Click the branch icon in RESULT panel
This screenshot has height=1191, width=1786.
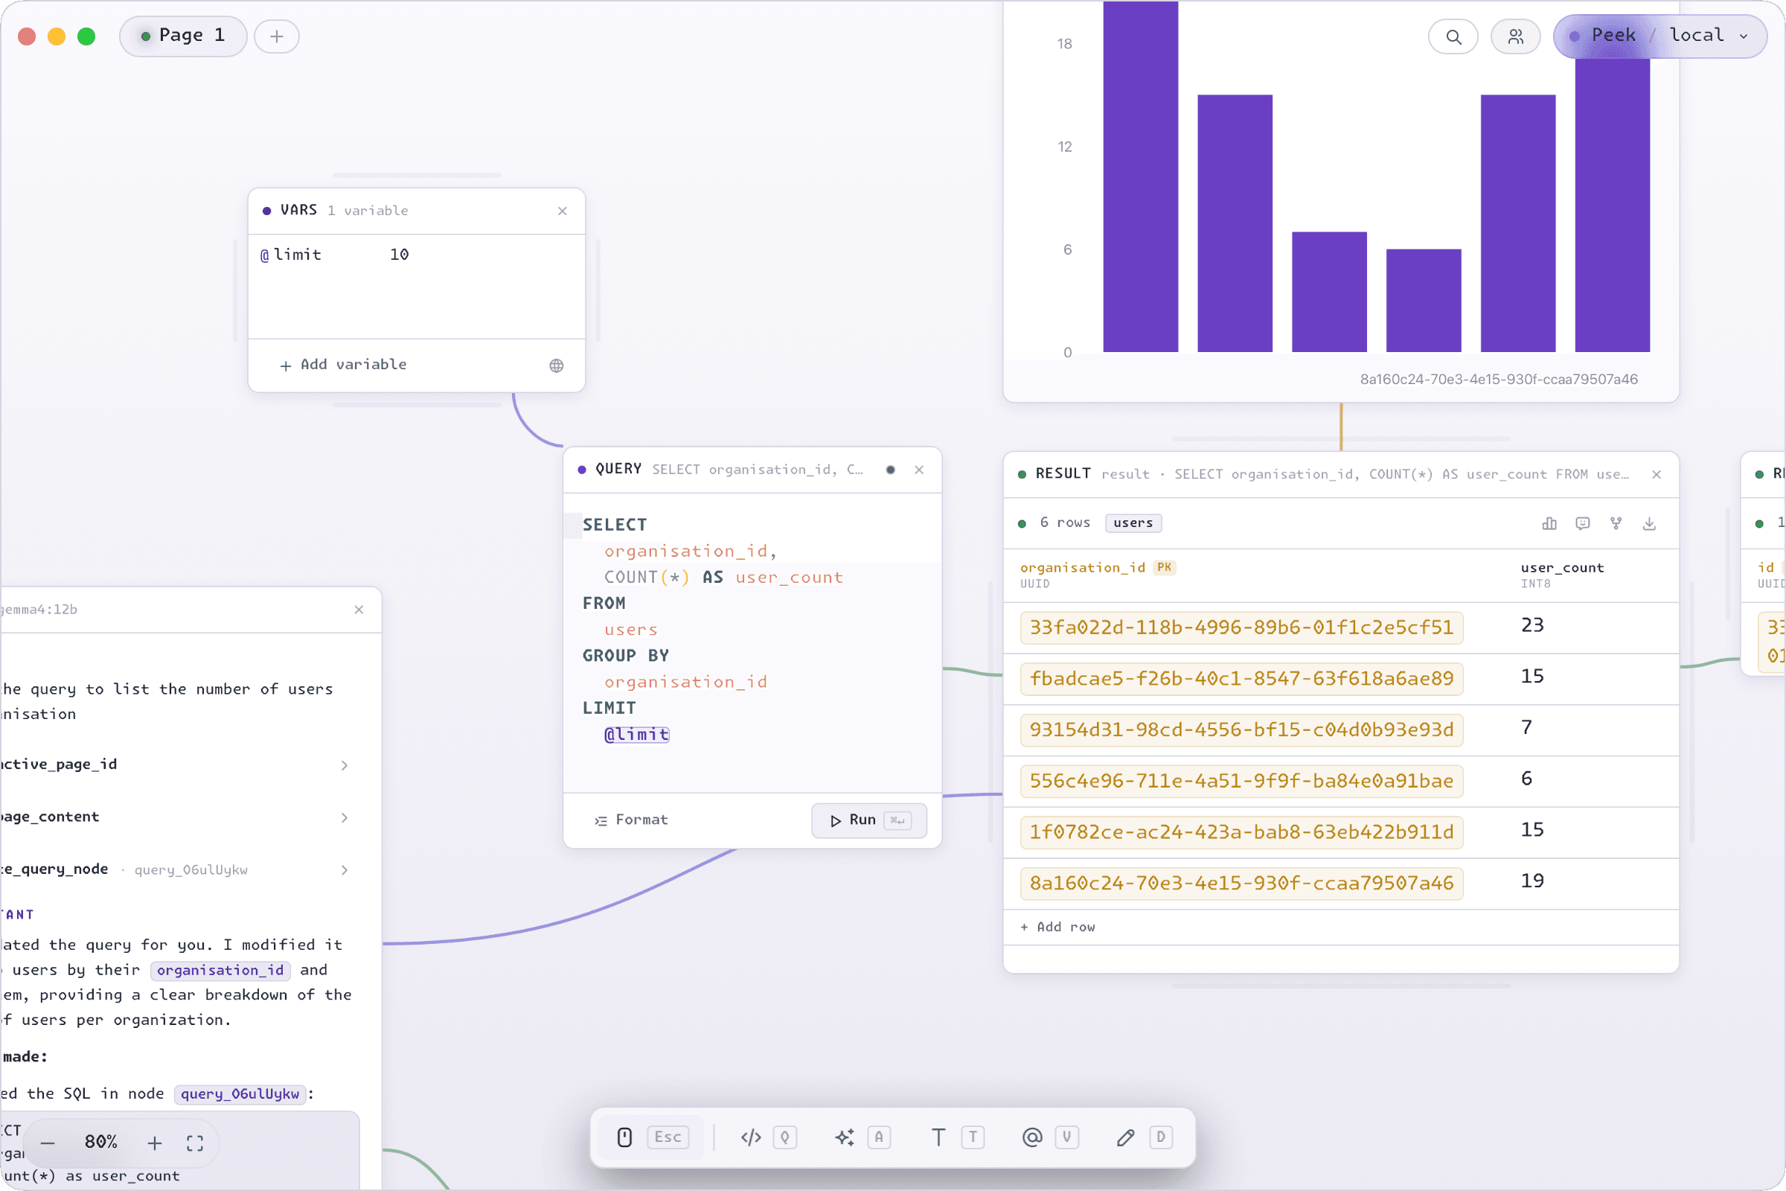(1616, 523)
